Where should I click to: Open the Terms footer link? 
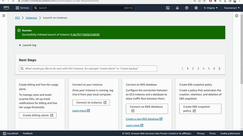pyautogui.click(x=213, y=133)
